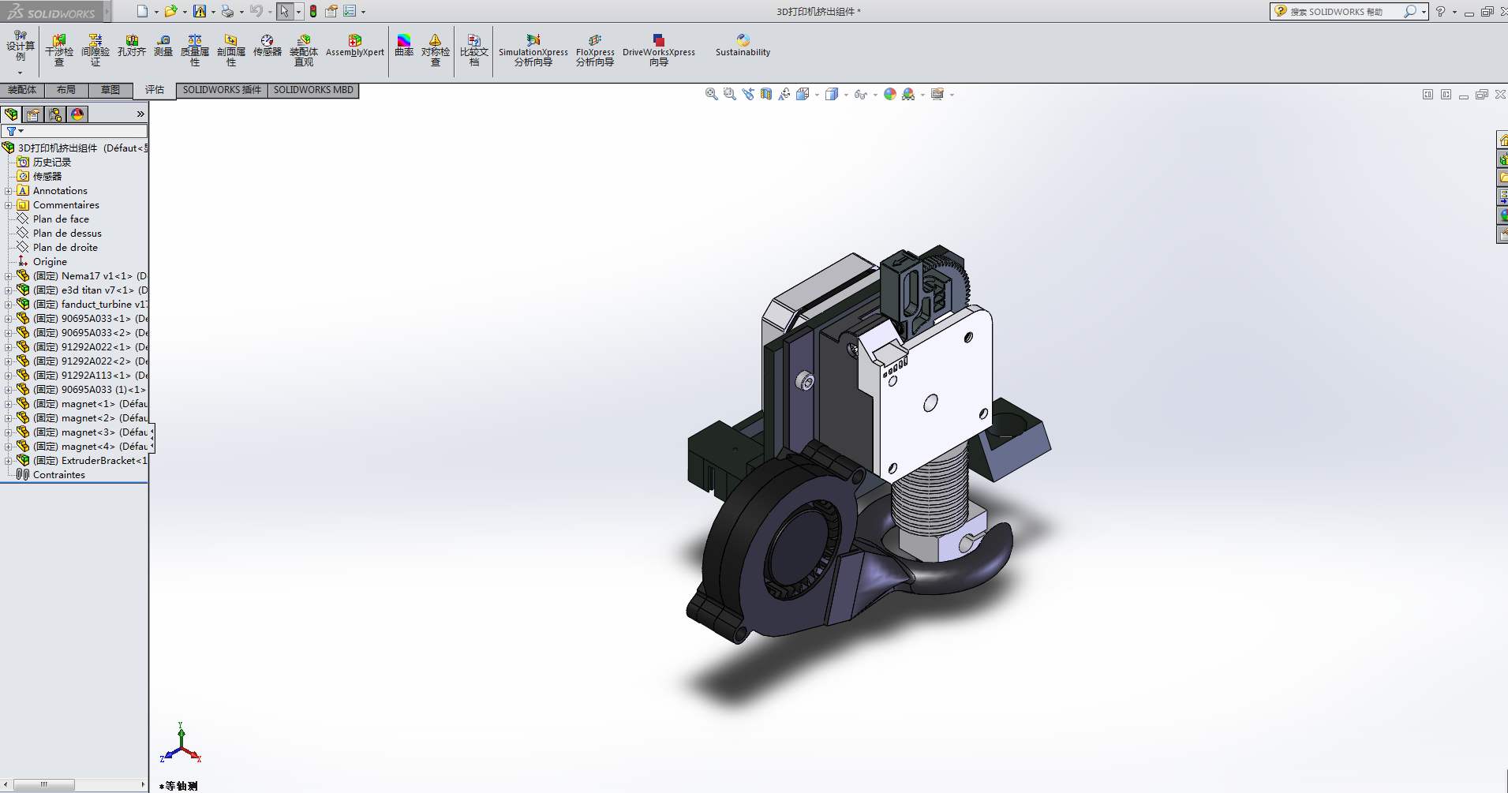
Task: Open the ConfigurationManager tab icon
Action: click(x=55, y=114)
